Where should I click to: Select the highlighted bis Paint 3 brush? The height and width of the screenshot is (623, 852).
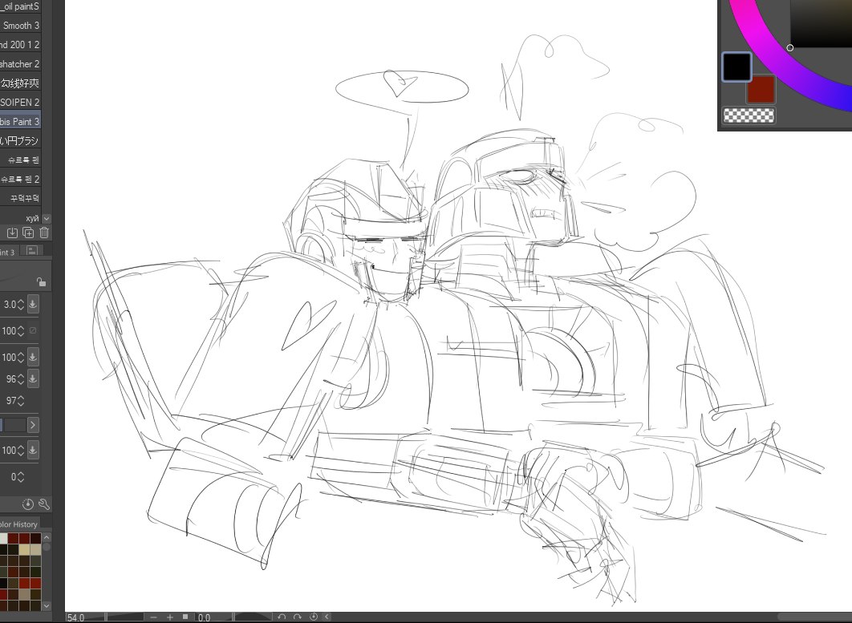click(x=20, y=122)
